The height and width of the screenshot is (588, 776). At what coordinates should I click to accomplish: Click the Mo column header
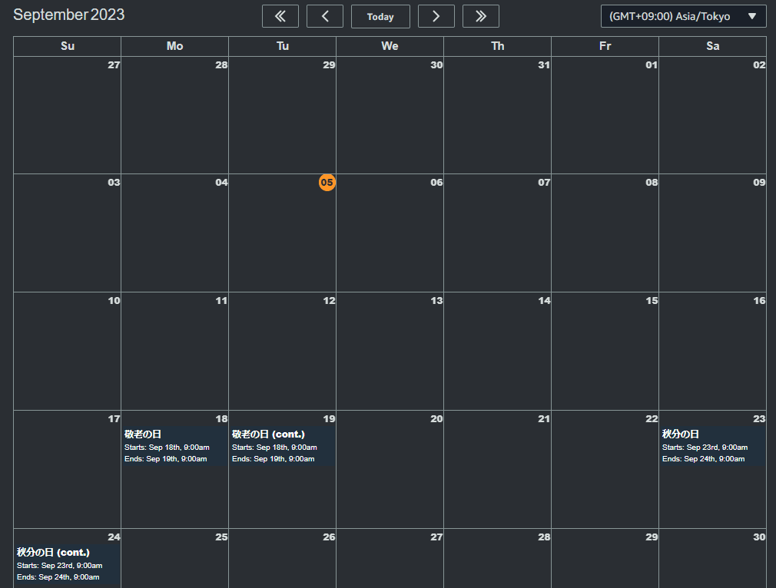tap(174, 46)
